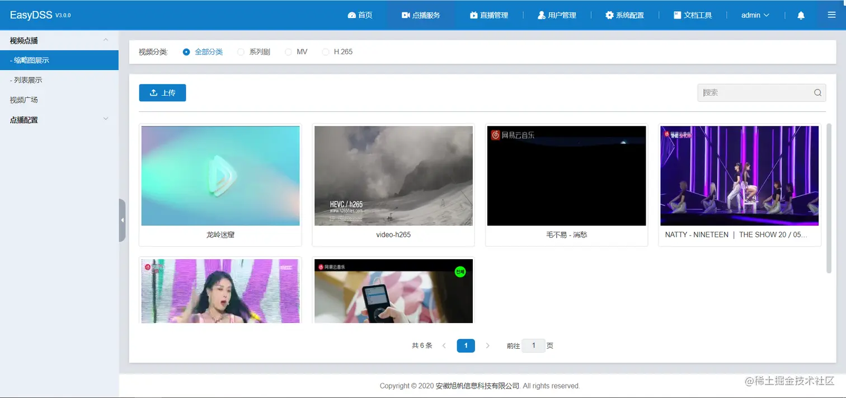The height and width of the screenshot is (398, 846).
Task: Open the MP3 player video thumbnail
Action: point(393,291)
